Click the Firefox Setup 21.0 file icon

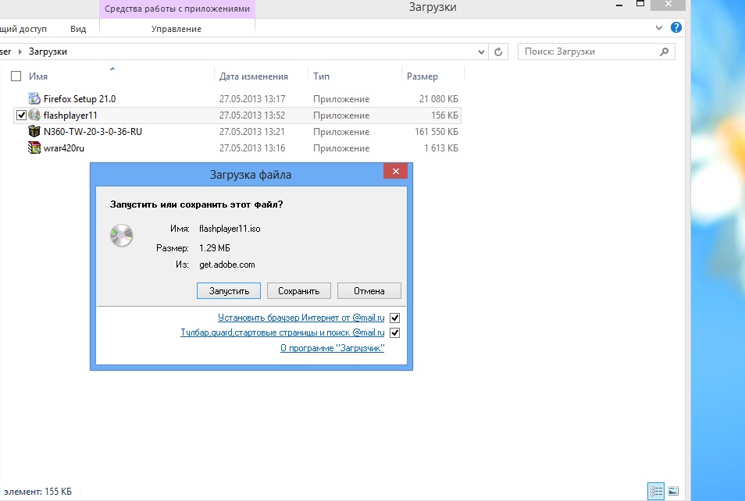click(x=34, y=99)
